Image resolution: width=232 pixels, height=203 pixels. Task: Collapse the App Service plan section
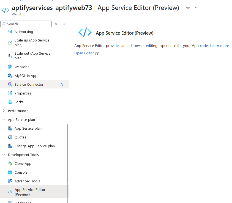coord(4,119)
